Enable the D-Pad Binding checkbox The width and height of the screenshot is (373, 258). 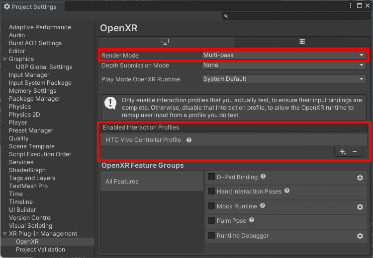(x=211, y=177)
